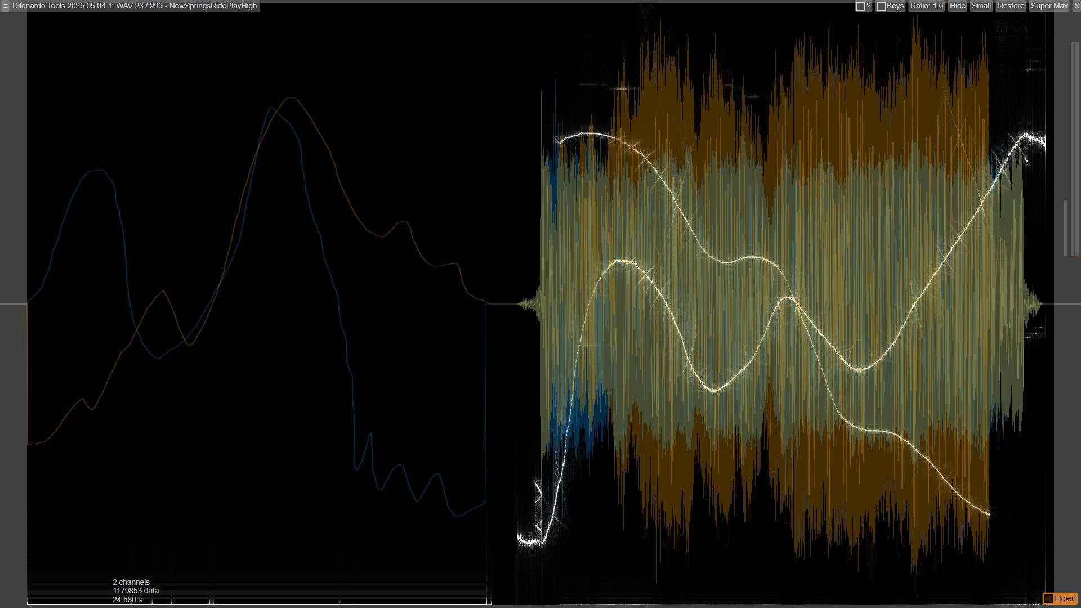Click the Ratio: 1.0 control
The image size is (1081, 608).
click(926, 6)
